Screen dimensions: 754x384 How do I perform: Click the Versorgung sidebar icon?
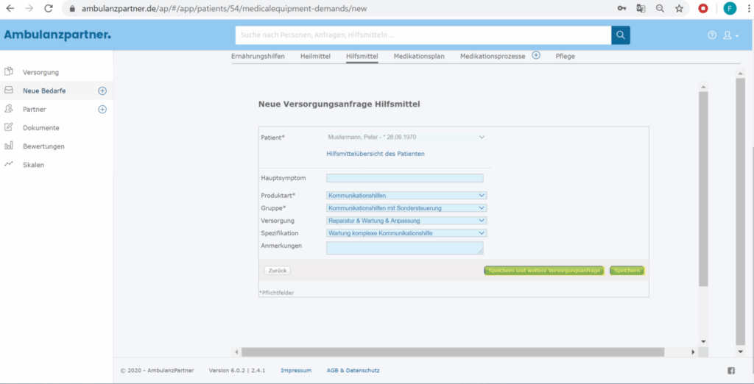pyautogui.click(x=8, y=72)
